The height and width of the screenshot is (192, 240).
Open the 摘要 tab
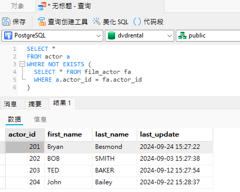35,104
